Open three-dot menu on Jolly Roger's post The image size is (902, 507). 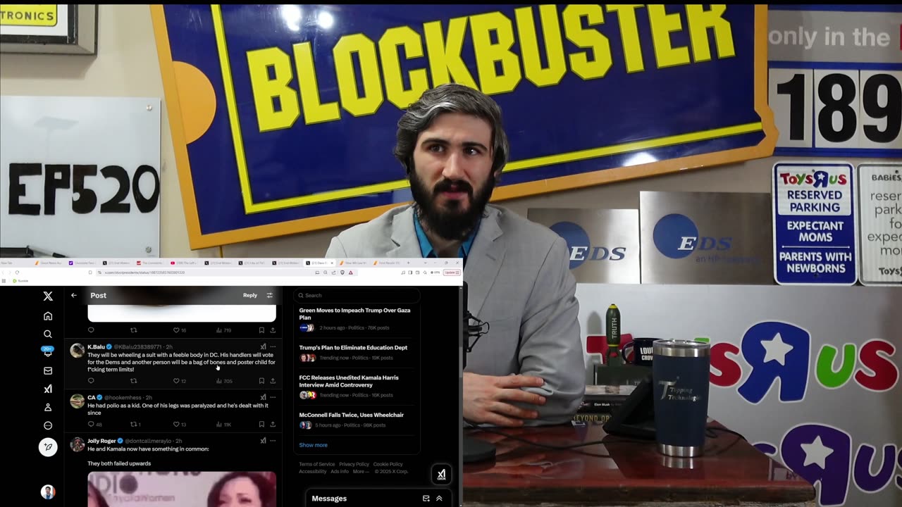tap(273, 441)
